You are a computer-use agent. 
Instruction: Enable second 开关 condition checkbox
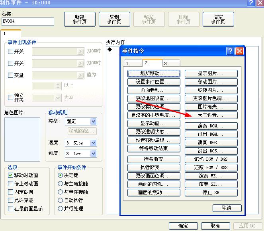point(10,63)
